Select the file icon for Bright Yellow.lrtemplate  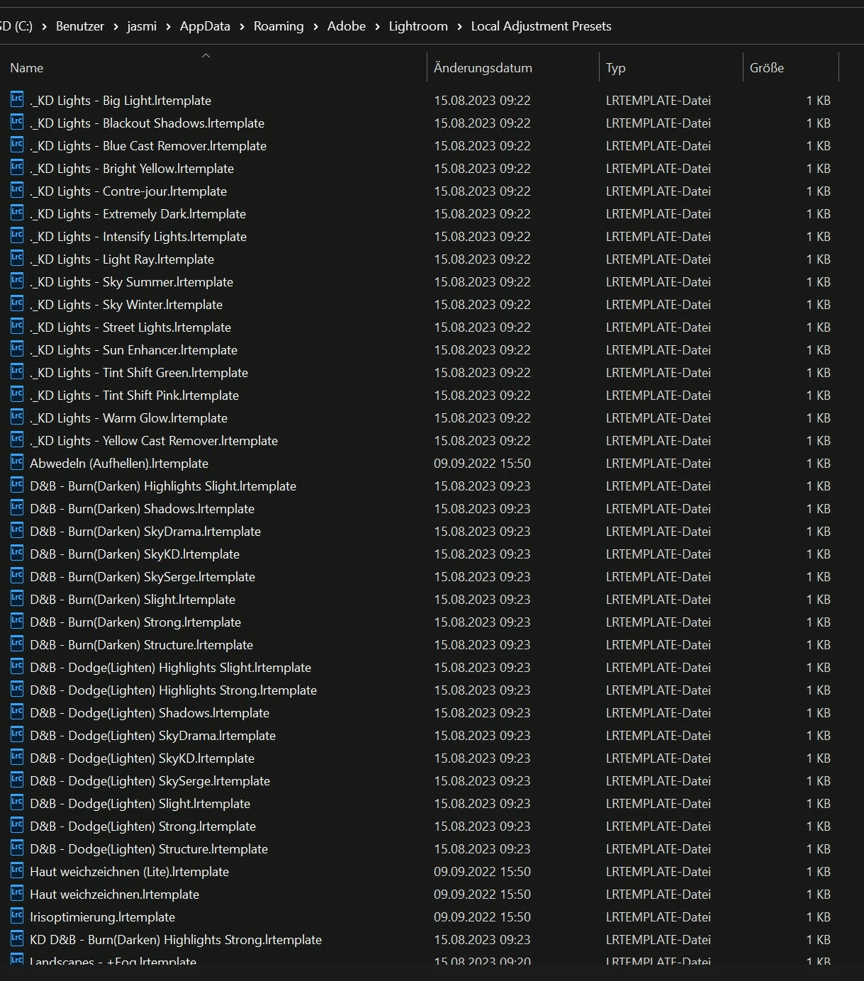(x=17, y=167)
